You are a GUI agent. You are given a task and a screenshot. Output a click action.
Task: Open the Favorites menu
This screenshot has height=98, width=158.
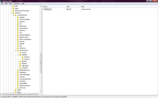[17, 4]
